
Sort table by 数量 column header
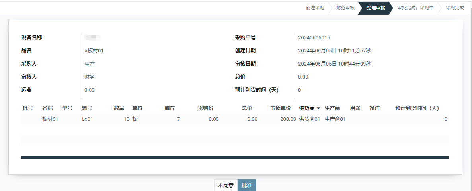(119, 108)
